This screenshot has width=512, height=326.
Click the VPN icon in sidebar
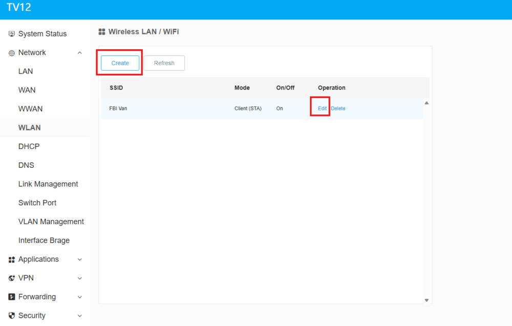click(x=12, y=278)
